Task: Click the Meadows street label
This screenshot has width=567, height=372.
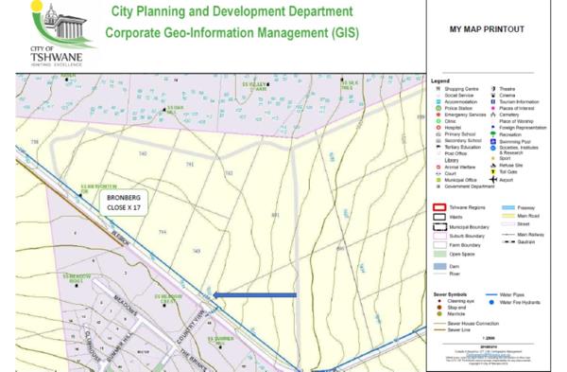Action: click(126, 306)
